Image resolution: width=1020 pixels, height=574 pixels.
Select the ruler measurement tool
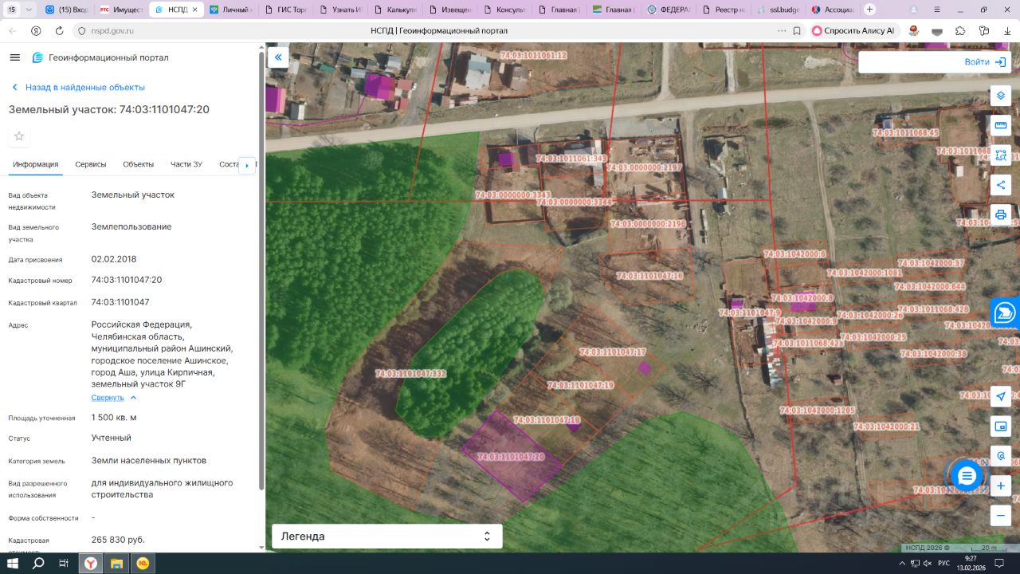1001,125
